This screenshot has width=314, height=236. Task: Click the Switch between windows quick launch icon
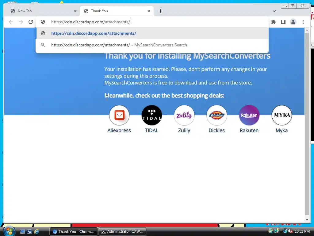pos(29,232)
